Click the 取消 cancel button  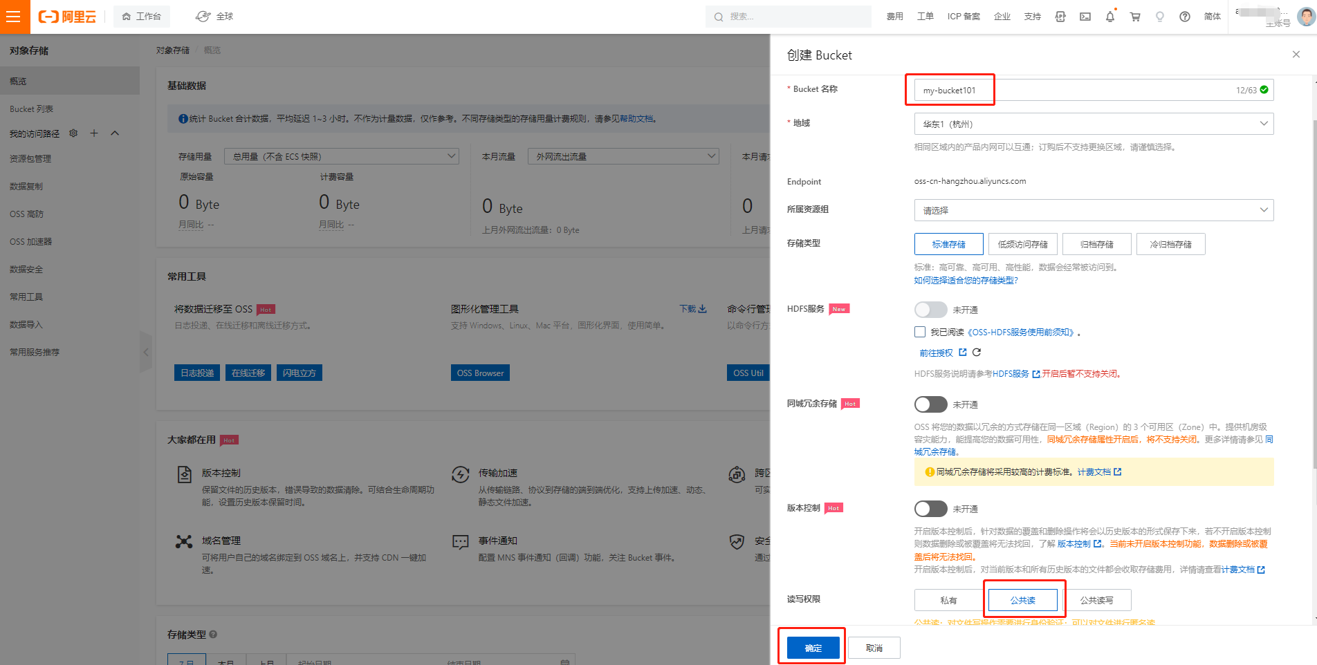pyautogui.click(x=874, y=648)
